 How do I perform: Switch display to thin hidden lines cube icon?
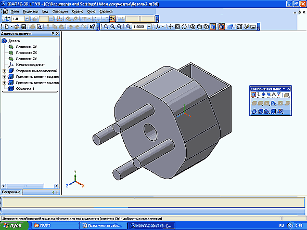(x=206, y=26)
